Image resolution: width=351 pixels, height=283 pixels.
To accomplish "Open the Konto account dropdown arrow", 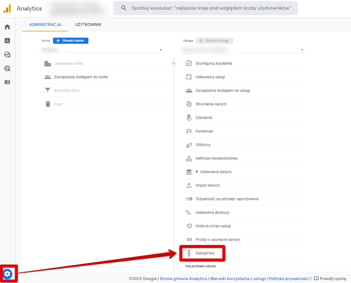I will point(161,50).
